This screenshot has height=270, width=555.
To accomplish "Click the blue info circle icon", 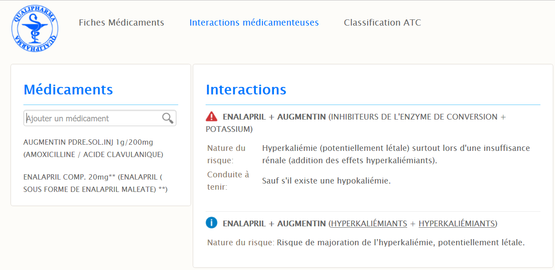I will [212, 223].
